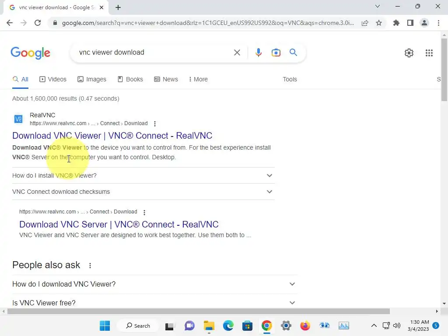Image resolution: width=448 pixels, height=336 pixels.
Task: Expand How do I install VNC Viewer
Action: [x=143, y=175]
